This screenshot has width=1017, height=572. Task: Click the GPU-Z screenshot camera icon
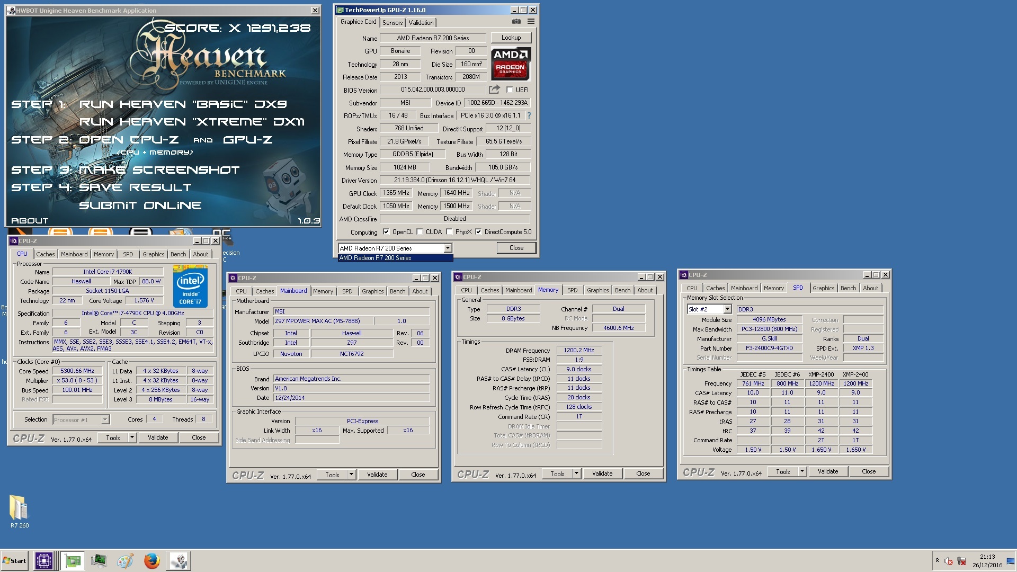[x=516, y=22]
